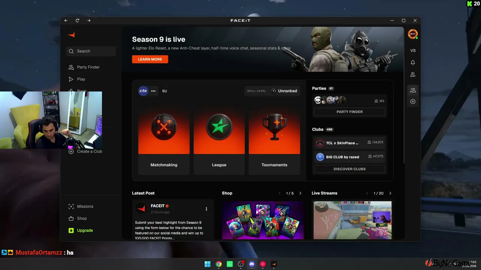
Task: Go to the previous Shop item
Action: point(280,193)
